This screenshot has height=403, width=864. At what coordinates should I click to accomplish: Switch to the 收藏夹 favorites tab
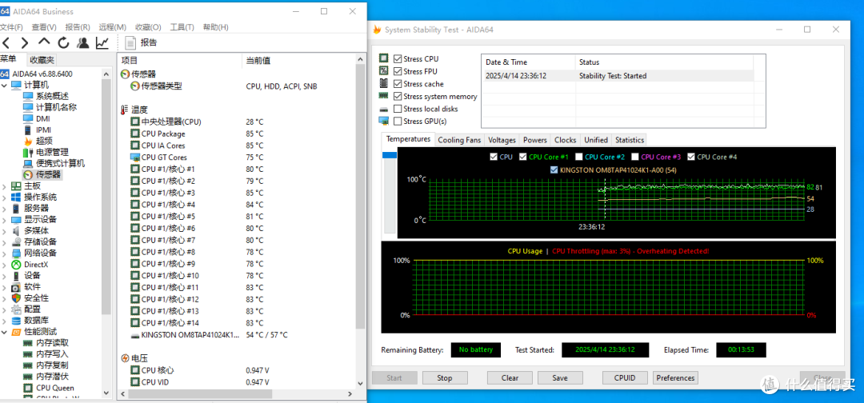pos(42,60)
